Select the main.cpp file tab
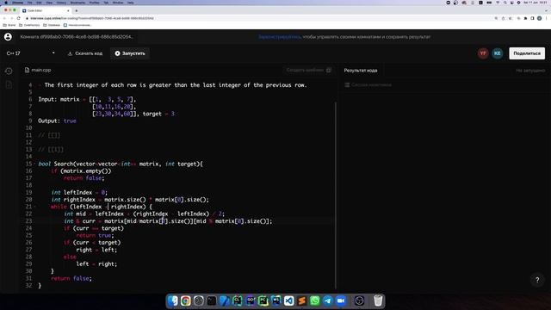This screenshot has height=310, width=551. tap(38, 70)
